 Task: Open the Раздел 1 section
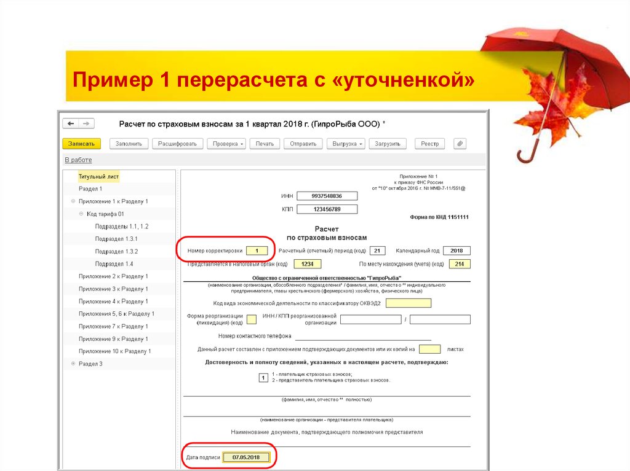[x=90, y=189]
